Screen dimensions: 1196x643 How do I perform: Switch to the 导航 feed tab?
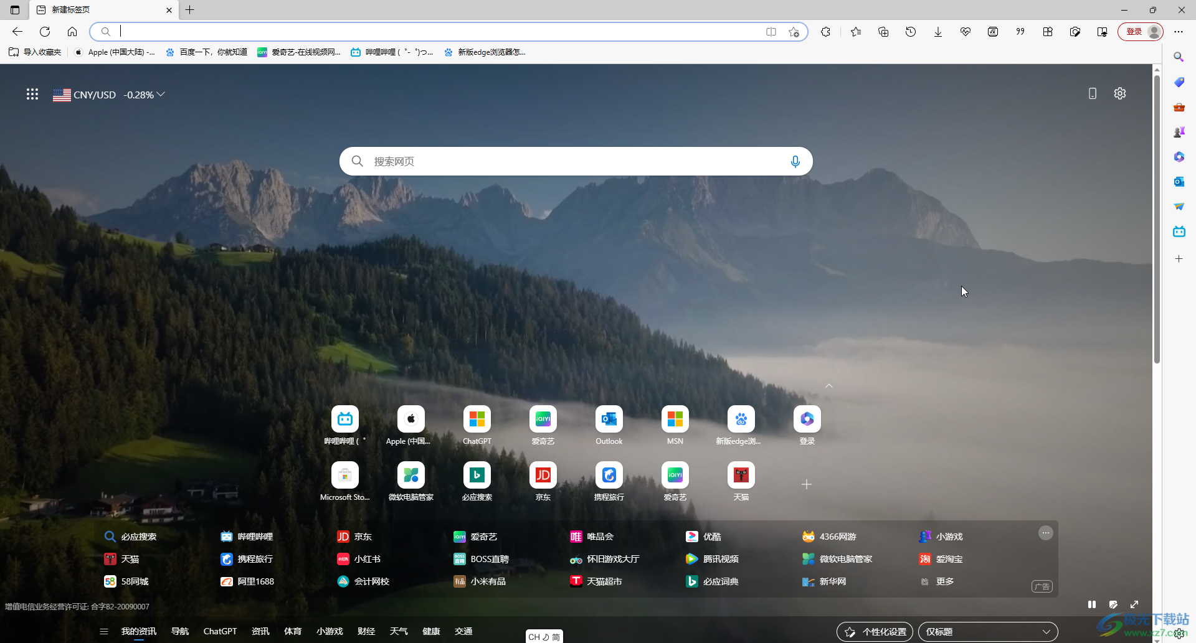pos(180,631)
